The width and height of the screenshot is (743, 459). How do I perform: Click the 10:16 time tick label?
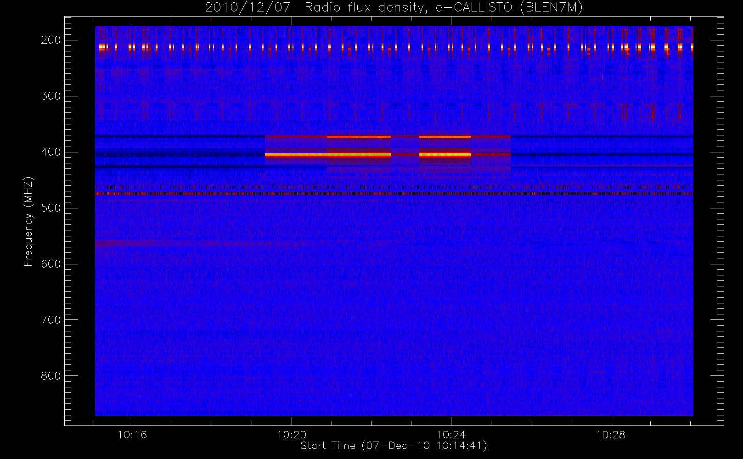132,435
